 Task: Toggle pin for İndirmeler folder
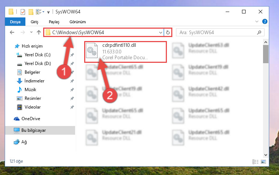(72, 81)
